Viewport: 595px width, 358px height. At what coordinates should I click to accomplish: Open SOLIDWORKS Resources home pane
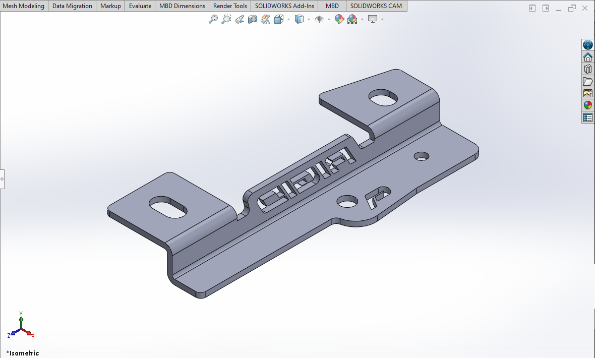[587, 57]
